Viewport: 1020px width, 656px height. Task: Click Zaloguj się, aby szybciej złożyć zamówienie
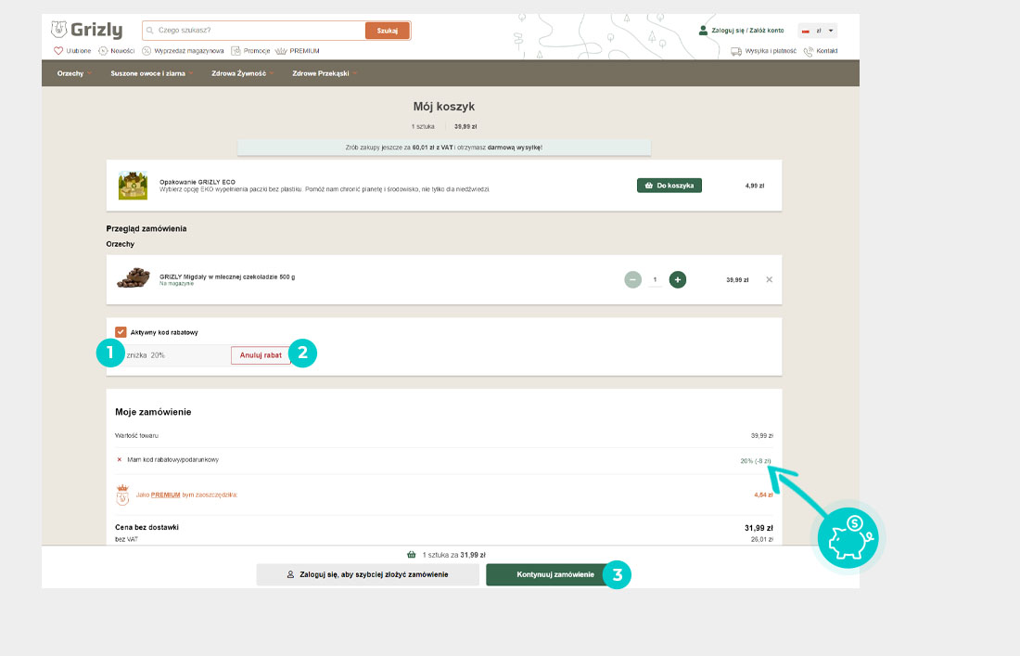click(367, 574)
